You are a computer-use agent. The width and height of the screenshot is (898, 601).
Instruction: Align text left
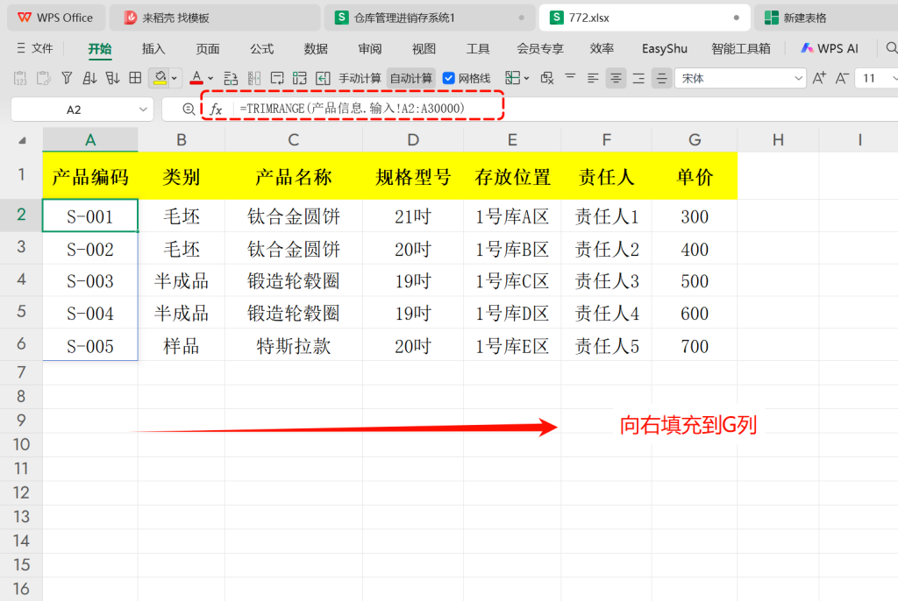pyautogui.click(x=593, y=79)
